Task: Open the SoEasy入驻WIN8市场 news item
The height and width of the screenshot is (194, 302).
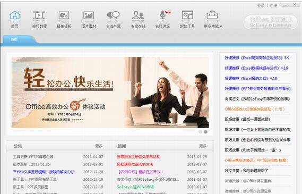Action: tap(135, 187)
